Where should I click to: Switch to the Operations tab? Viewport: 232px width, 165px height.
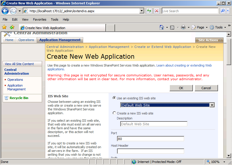click(x=26, y=40)
